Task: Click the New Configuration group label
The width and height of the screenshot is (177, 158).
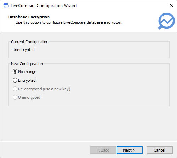Action: [27, 64]
